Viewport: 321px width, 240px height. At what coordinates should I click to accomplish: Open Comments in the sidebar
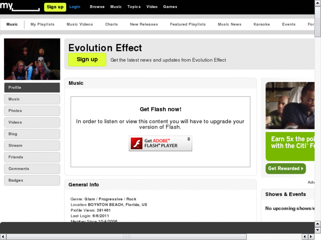click(32, 169)
